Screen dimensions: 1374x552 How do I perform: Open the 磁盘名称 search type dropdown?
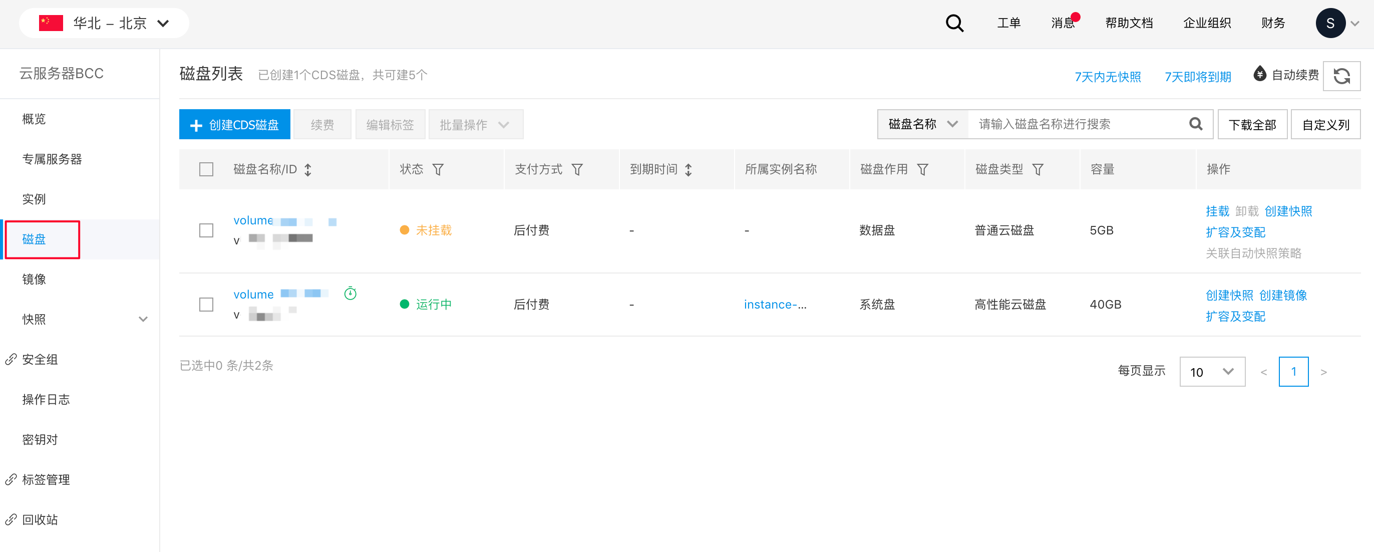tap(923, 124)
